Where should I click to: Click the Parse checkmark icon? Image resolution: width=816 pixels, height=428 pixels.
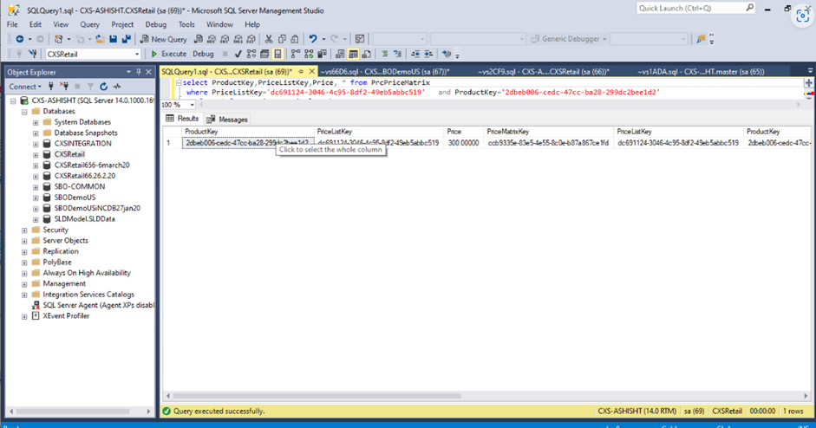point(238,54)
